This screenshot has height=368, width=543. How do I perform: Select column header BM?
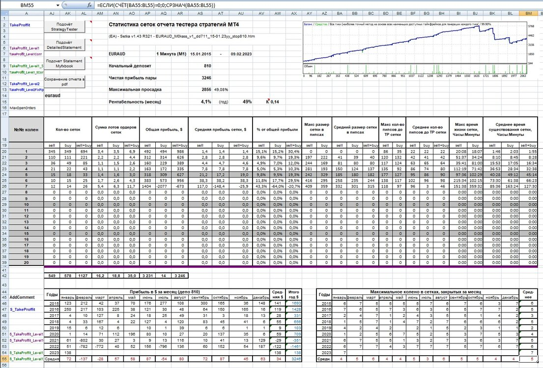click(x=528, y=13)
